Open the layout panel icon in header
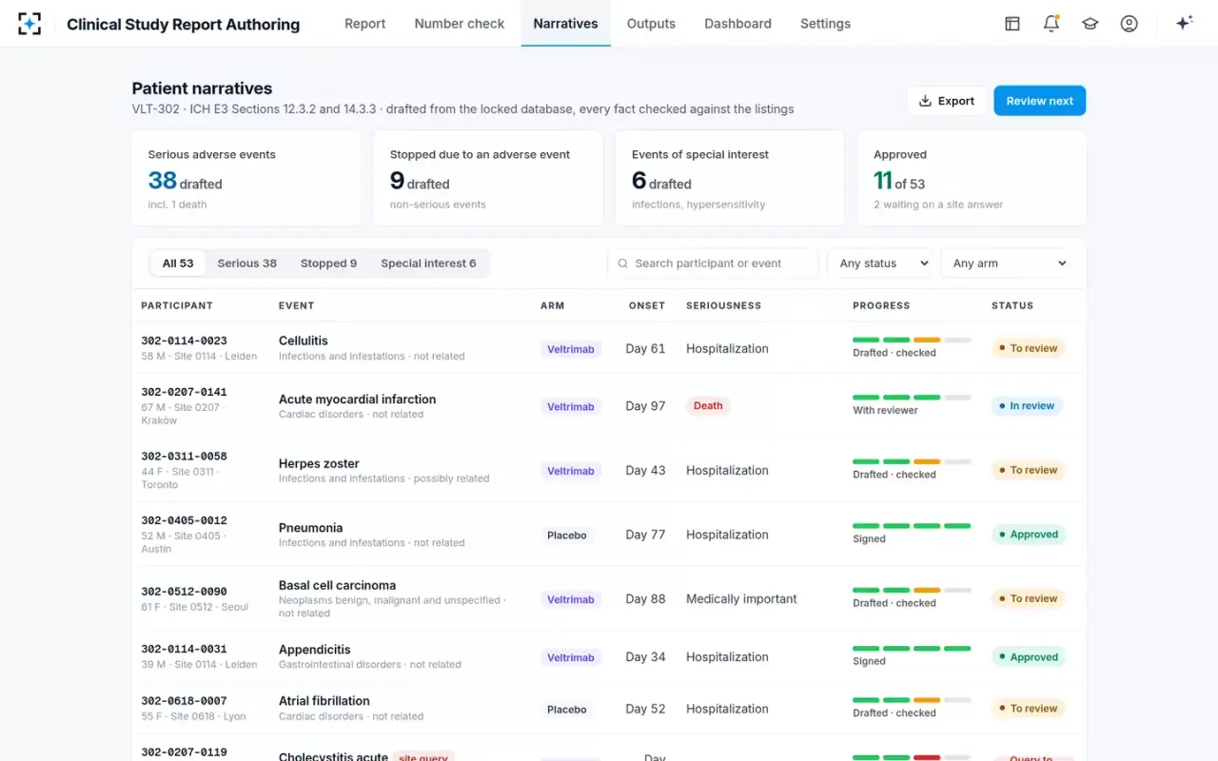 tap(1012, 24)
